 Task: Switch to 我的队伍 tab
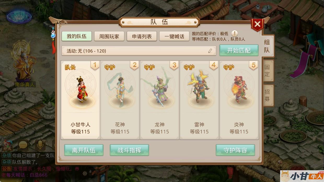(x=77, y=36)
